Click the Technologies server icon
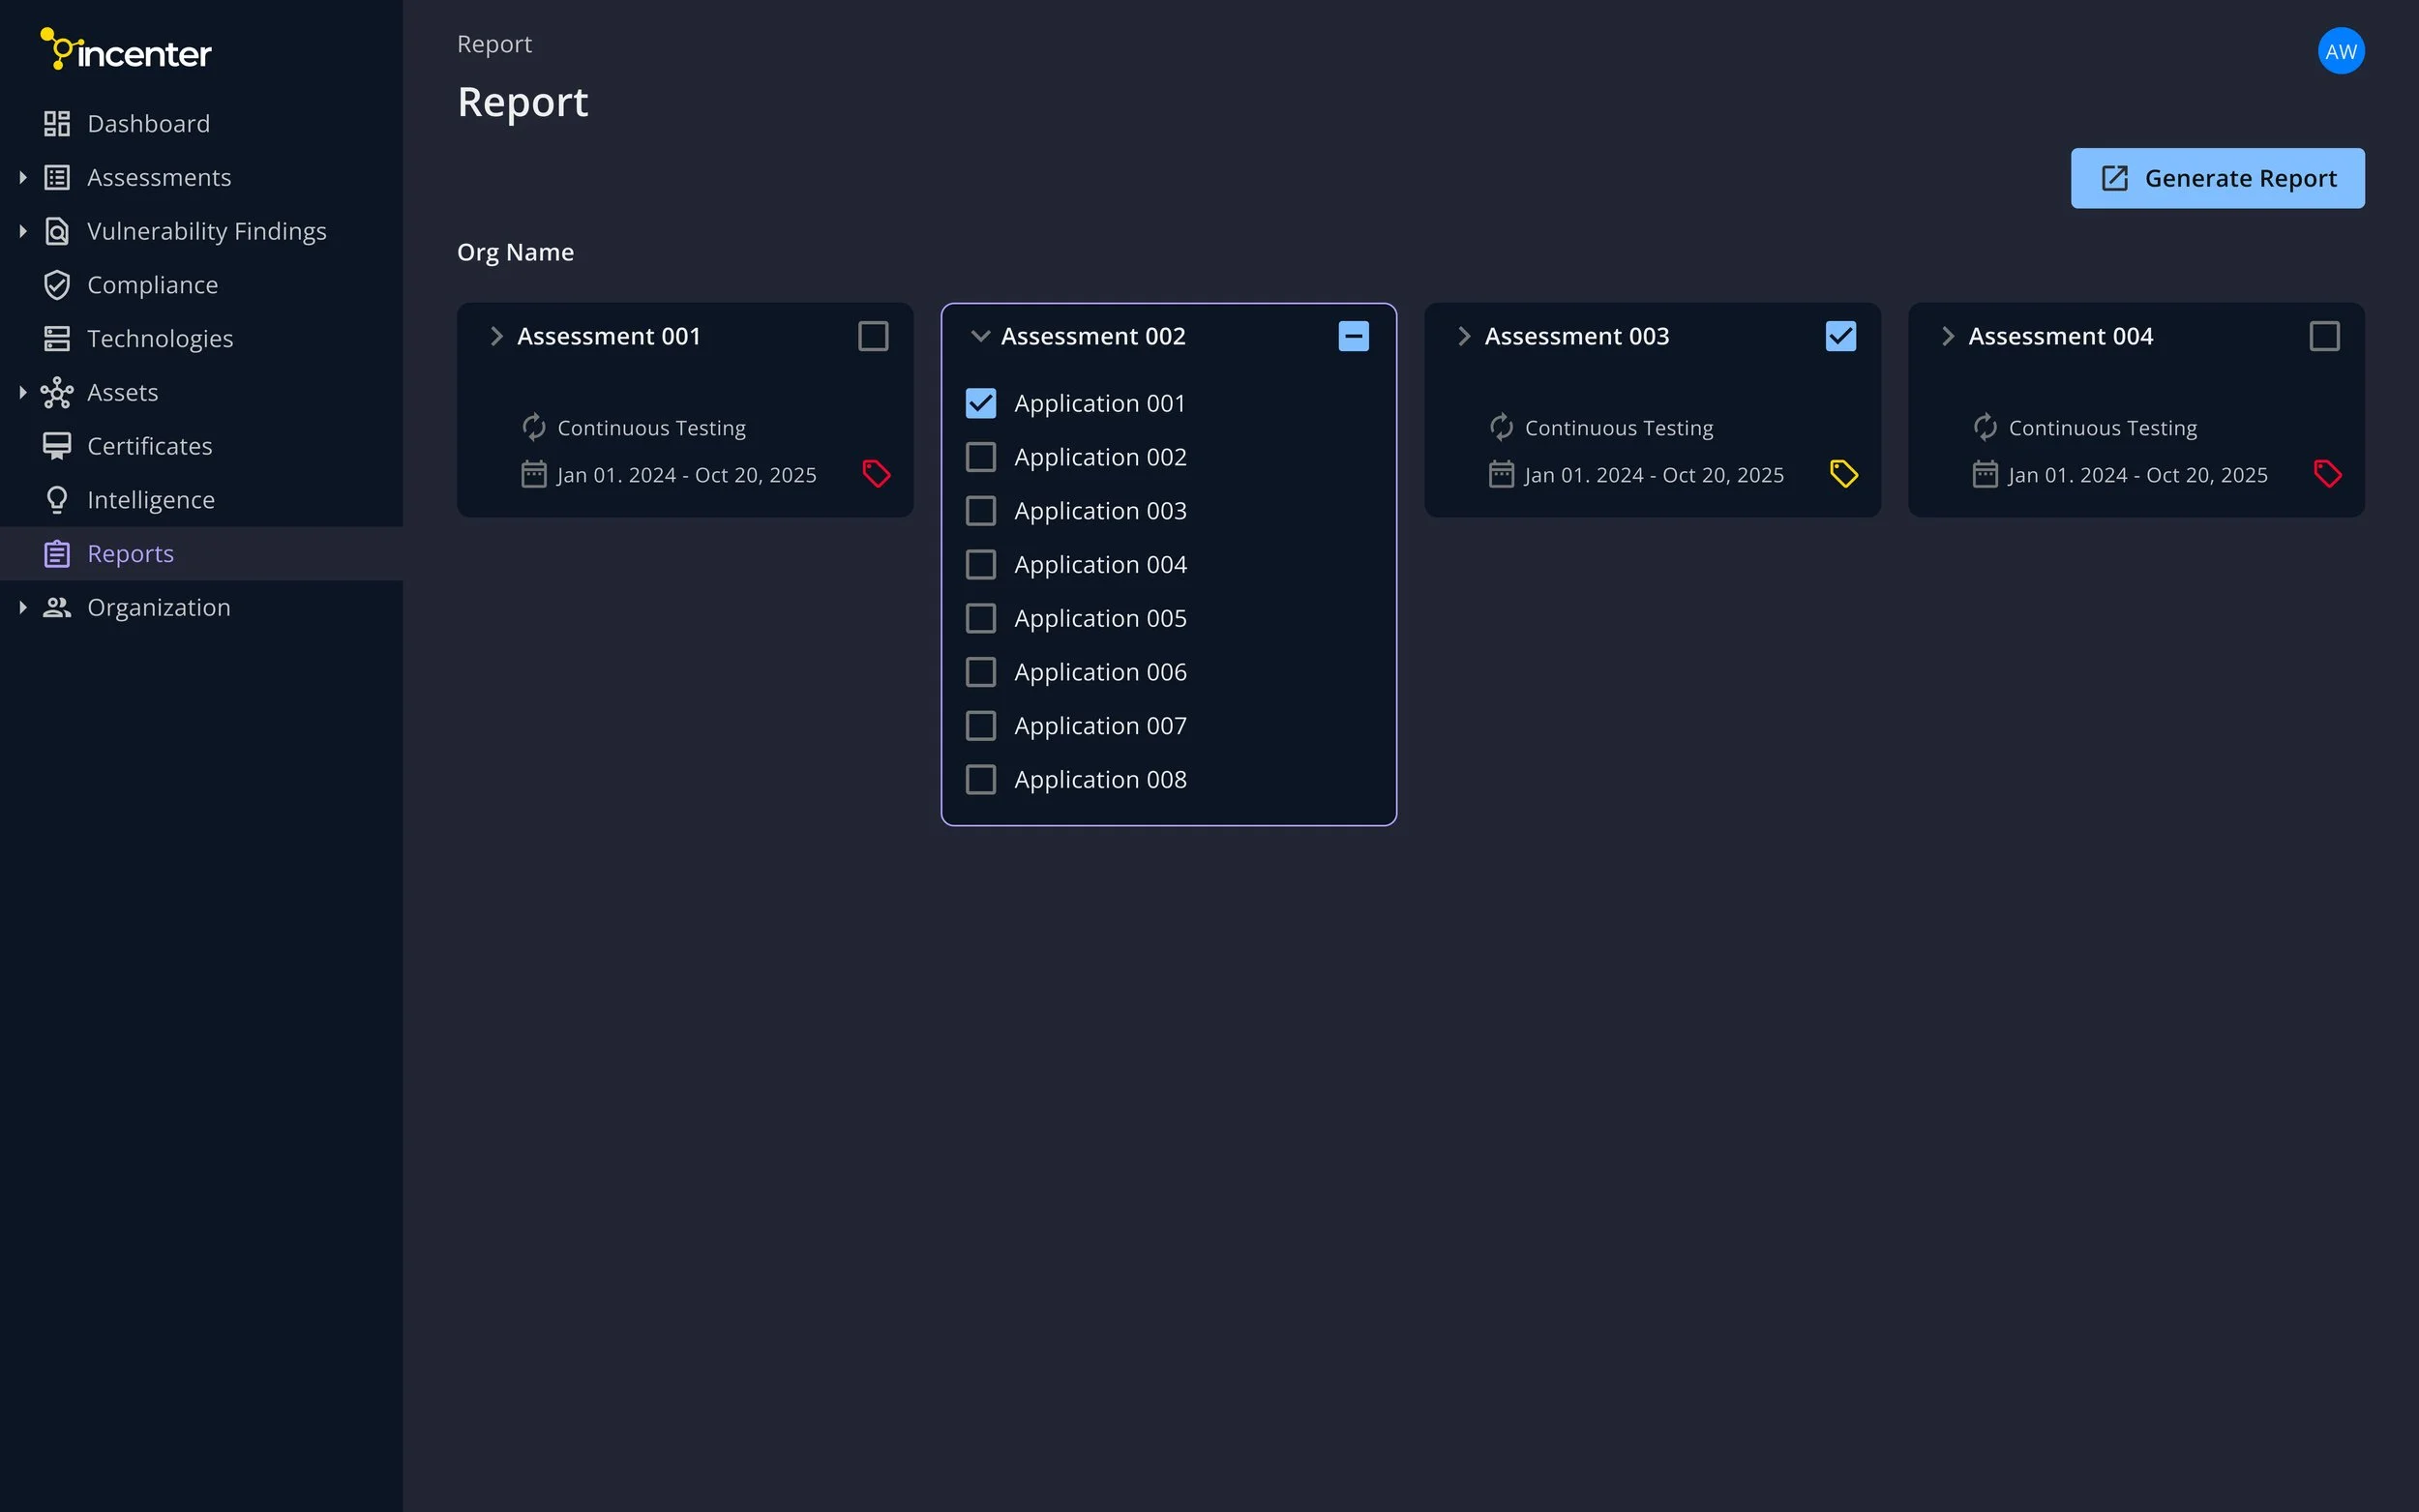Screen dimensions: 2419x1512 click(x=57, y=339)
